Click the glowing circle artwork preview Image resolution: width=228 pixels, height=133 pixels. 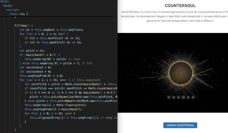click(x=173, y=73)
